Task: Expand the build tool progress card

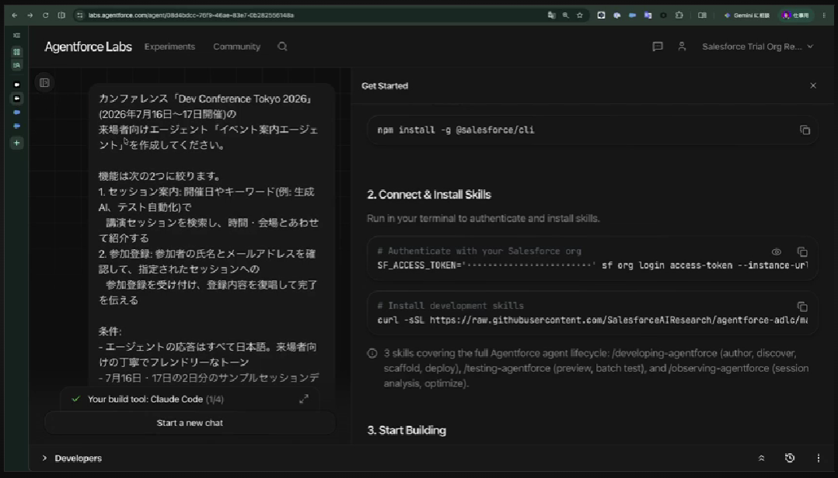Action: pyautogui.click(x=303, y=399)
